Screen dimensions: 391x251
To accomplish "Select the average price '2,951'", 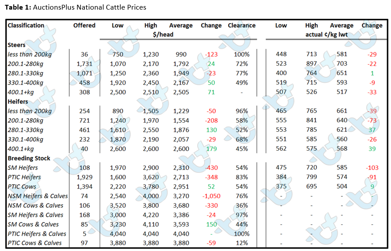I will click(181, 186).
